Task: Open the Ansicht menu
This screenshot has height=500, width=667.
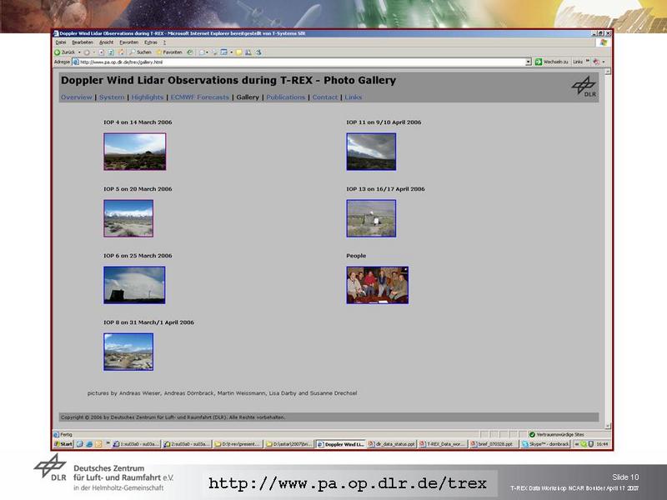Action: (107, 42)
